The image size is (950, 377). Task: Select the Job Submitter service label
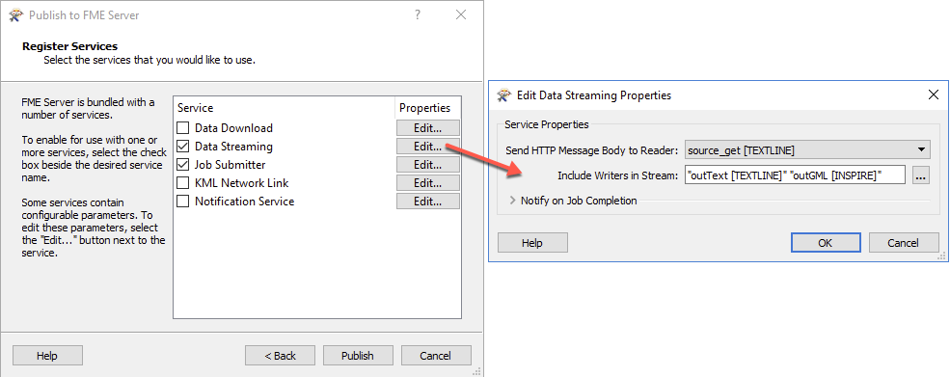click(231, 164)
